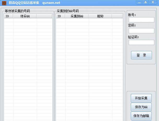Click the brick app icon in title bar
Screen dimensions: 159x121
tap(4, 3)
